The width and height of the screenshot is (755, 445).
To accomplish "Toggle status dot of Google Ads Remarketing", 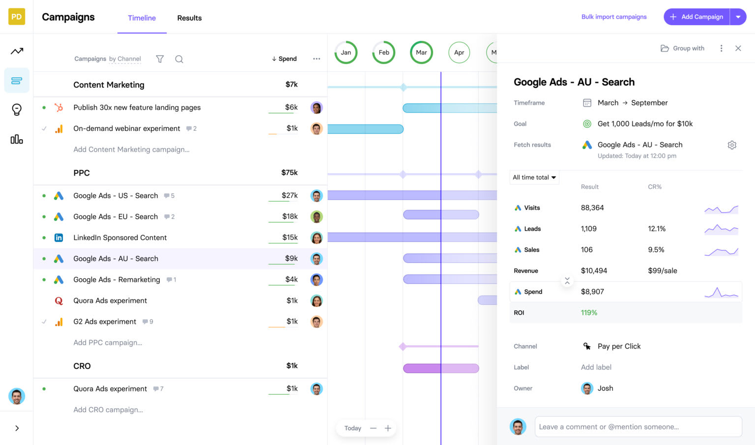I will pyautogui.click(x=44, y=280).
